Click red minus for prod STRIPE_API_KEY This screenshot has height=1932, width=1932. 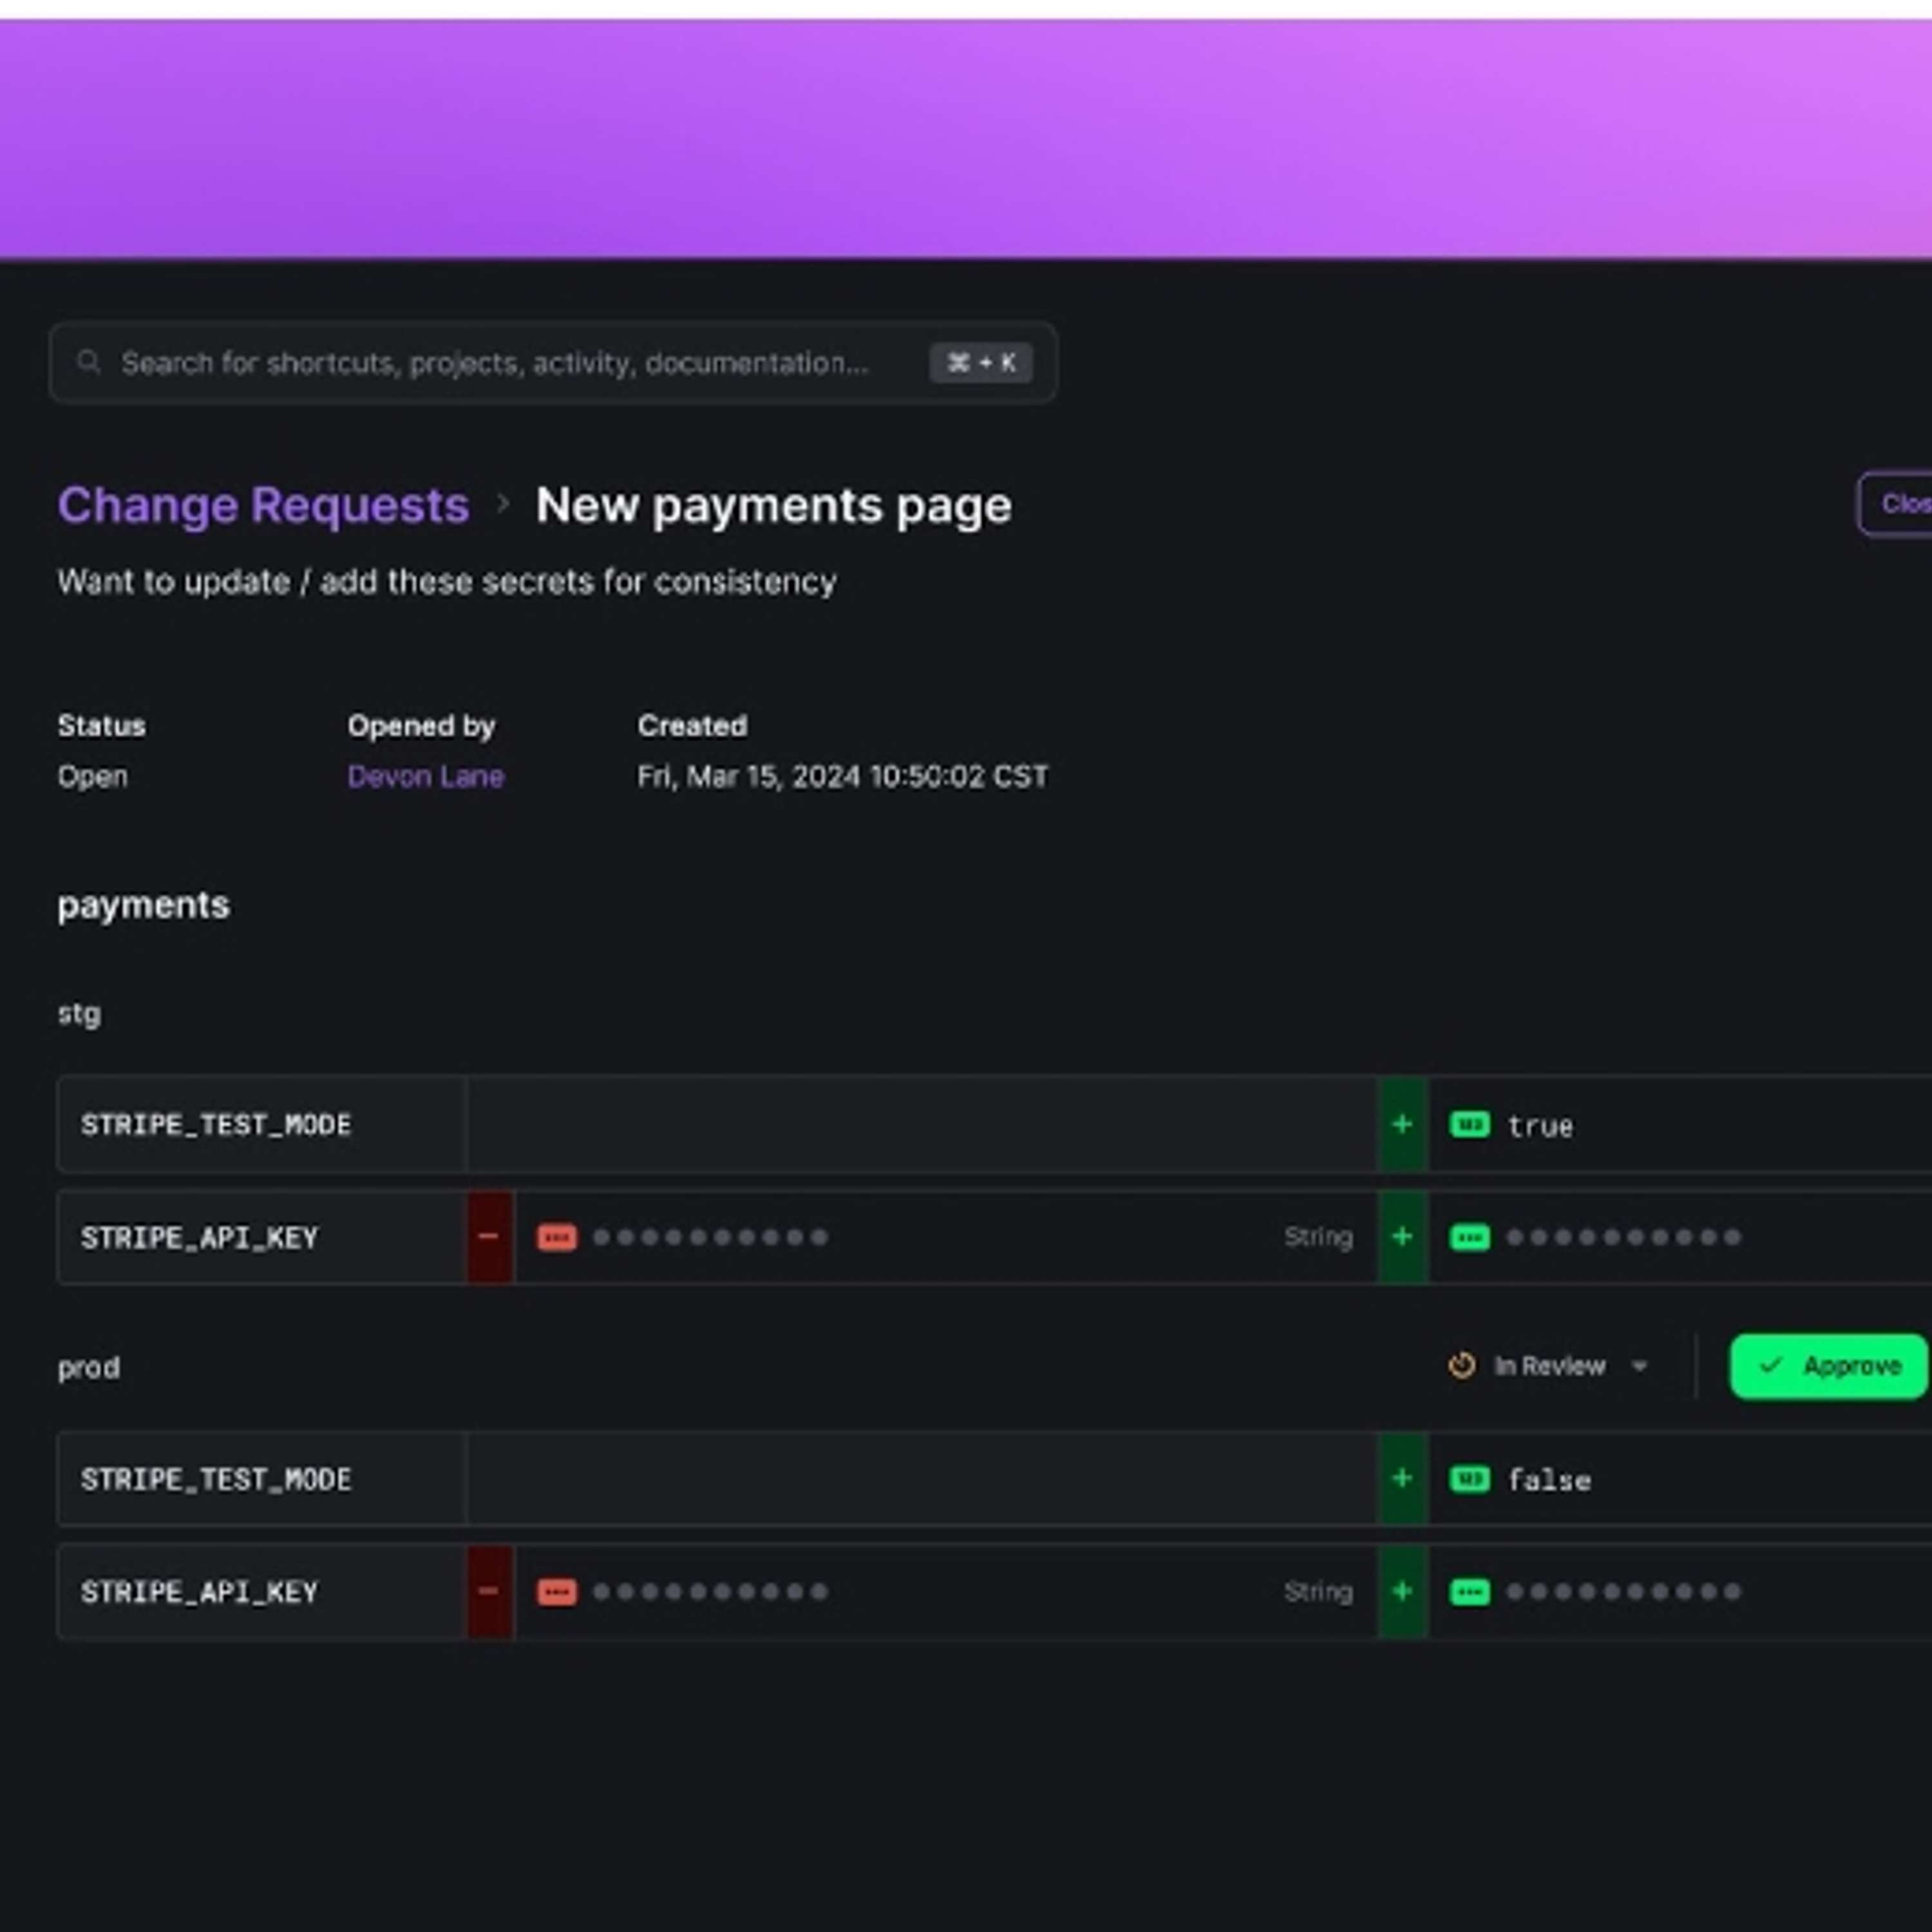pos(489,1591)
